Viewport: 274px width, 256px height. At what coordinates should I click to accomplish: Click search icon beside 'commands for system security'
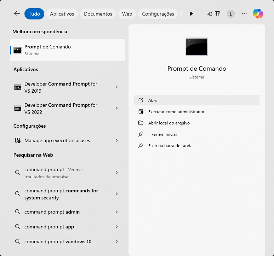[x=17, y=194]
